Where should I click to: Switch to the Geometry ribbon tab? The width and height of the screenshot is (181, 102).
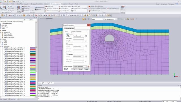point(6,4)
